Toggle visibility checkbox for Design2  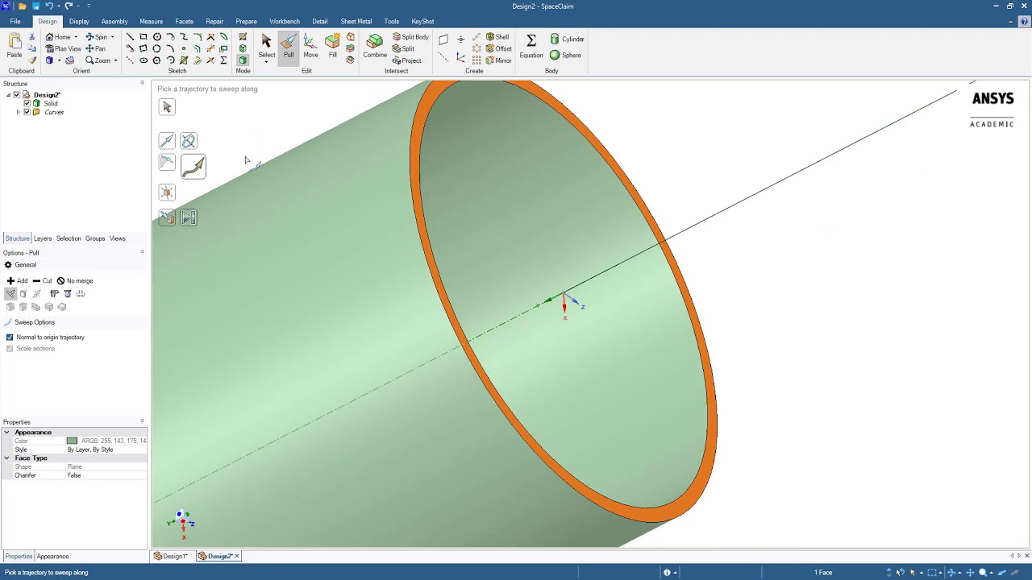pyautogui.click(x=17, y=95)
